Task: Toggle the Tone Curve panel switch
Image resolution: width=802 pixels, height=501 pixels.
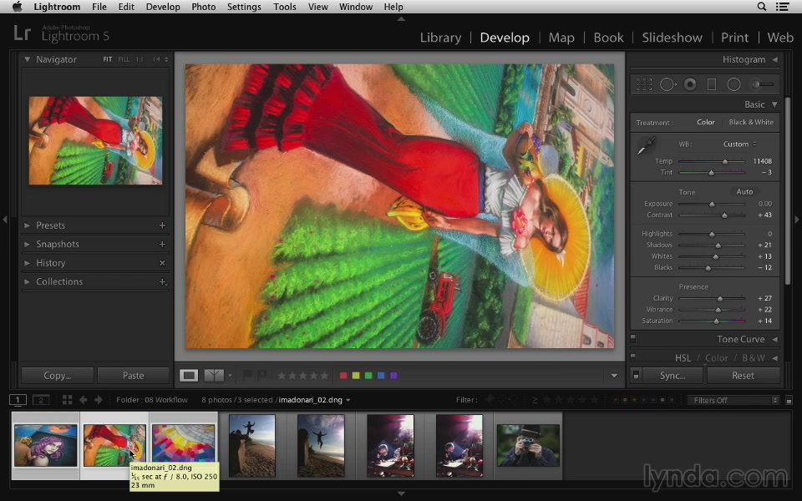Action: point(633,338)
